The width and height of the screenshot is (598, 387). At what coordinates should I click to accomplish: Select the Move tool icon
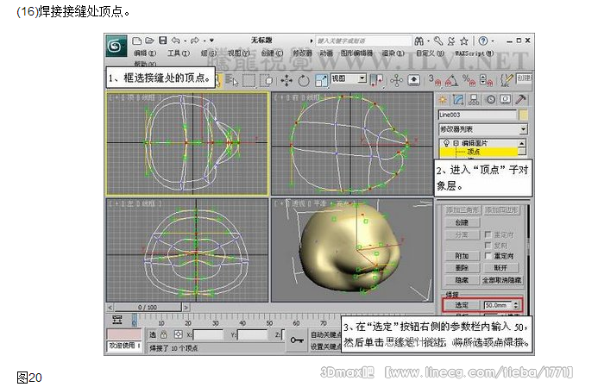pyautogui.click(x=286, y=81)
